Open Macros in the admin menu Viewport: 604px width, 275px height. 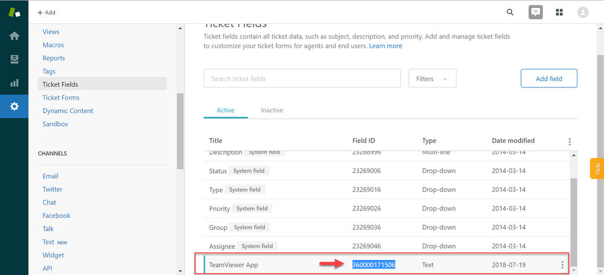(x=53, y=45)
